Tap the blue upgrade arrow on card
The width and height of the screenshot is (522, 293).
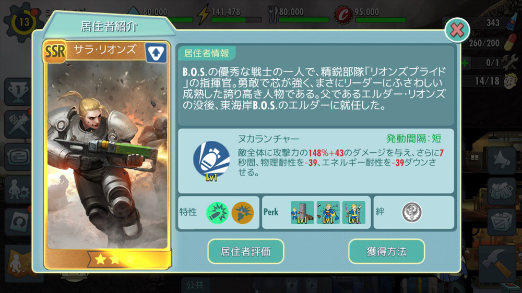[x=156, y=53]
